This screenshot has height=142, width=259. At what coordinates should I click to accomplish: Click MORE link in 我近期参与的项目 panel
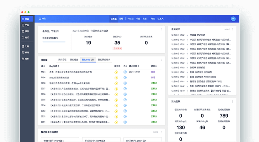(x=156, y=132)
